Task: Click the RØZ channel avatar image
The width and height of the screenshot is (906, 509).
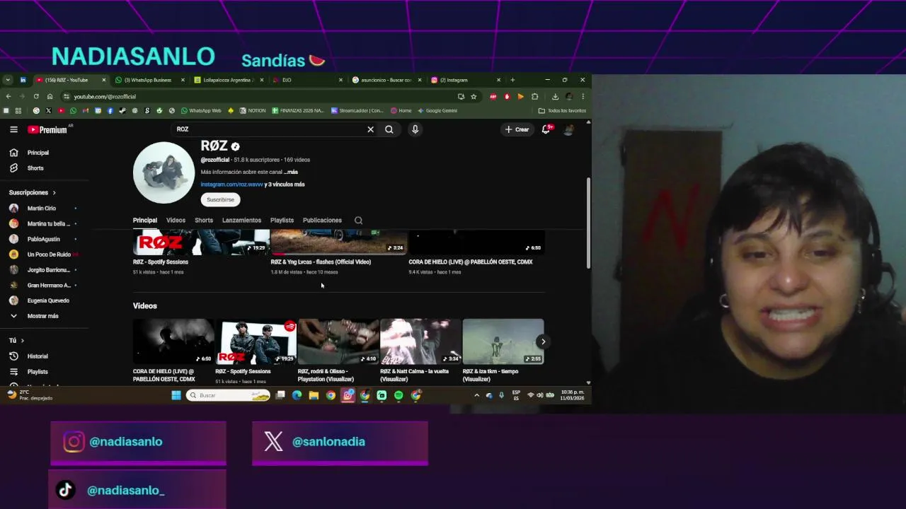Action: tap(164, 172)
